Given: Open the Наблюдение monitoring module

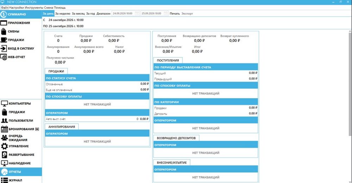Looking at the screenshot, I should [21, 163].
